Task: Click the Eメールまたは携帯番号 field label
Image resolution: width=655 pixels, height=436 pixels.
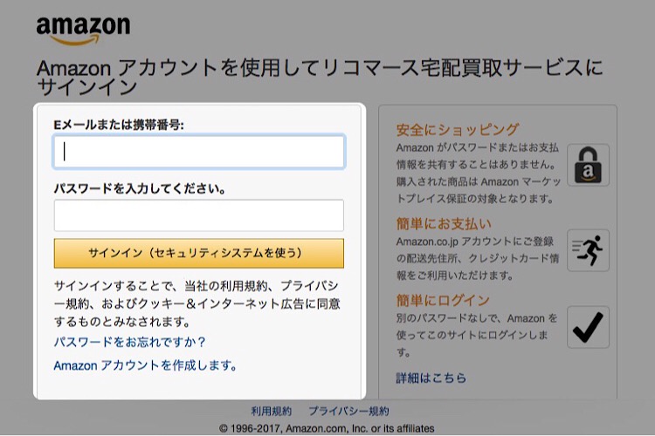Action: click(x=119, y=125)
